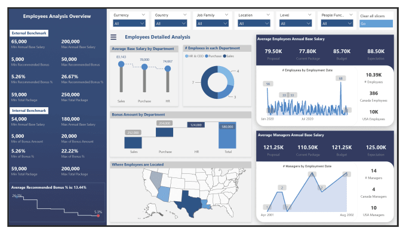Collapse the Job Family header chevron
The image size is (406, 234).
226,15
